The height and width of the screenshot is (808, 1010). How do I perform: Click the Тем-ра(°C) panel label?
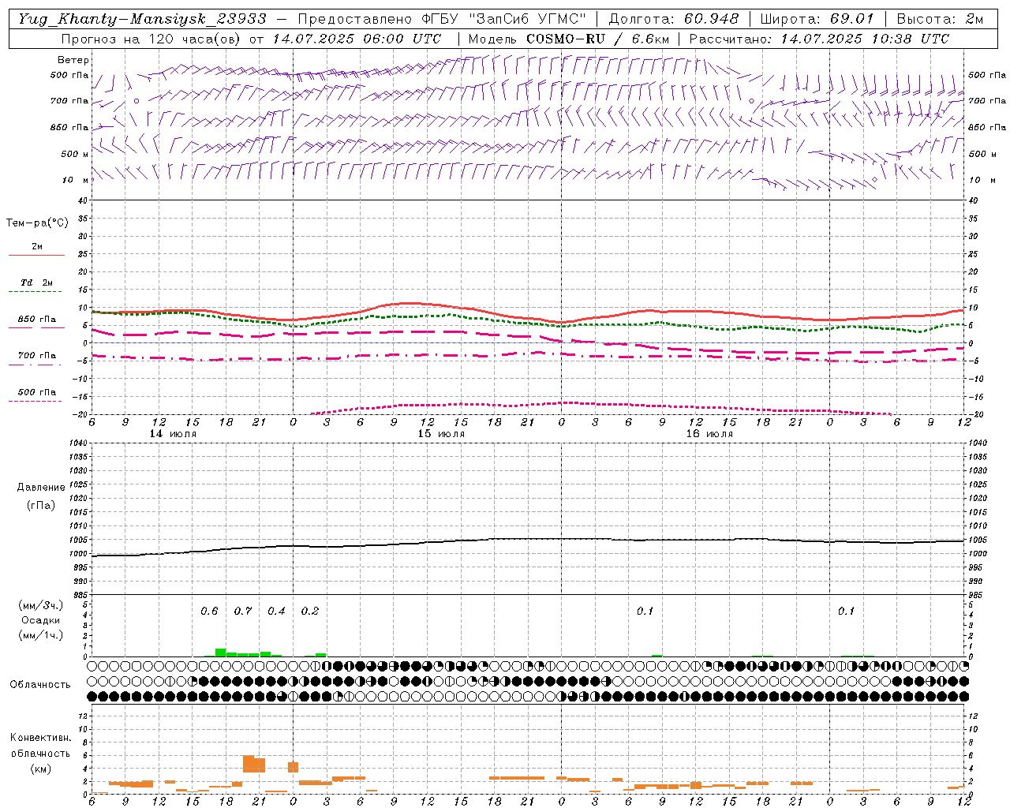point(37,223)
